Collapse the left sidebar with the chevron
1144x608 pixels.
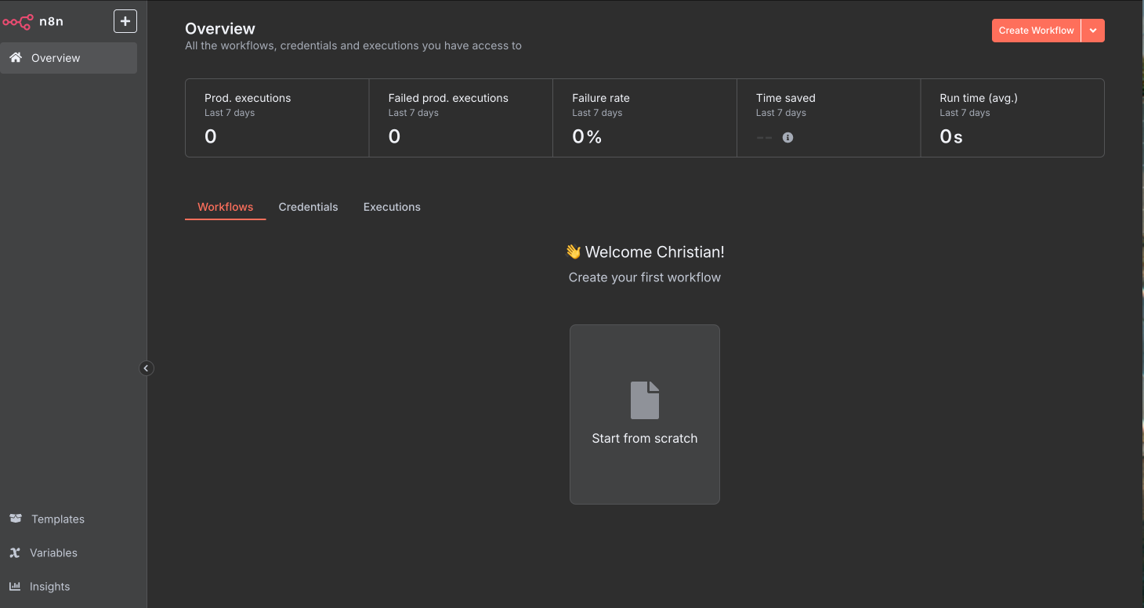147,367
